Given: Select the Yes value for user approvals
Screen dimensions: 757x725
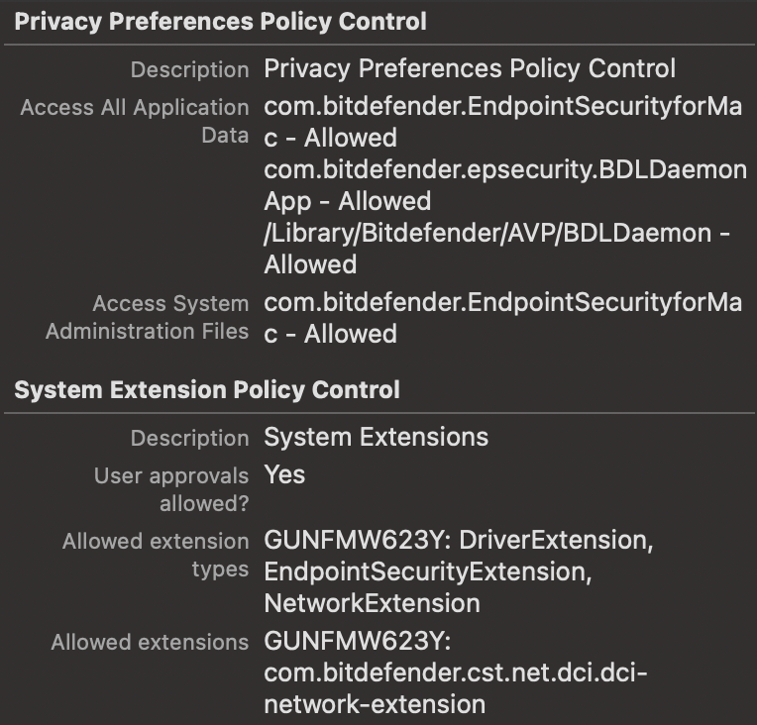Looking at the screenshot, I should click(x=284, y=475).
